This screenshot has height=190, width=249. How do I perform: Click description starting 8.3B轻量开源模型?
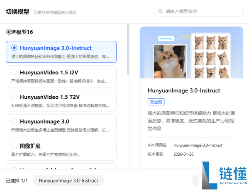point(60,106)
